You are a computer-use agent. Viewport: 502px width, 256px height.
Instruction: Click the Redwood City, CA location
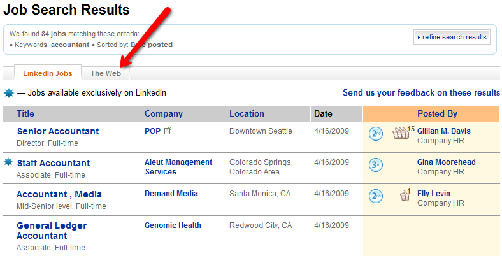261,225
